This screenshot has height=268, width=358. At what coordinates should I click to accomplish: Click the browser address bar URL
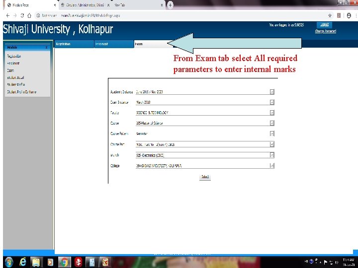(x=90, y=15)
